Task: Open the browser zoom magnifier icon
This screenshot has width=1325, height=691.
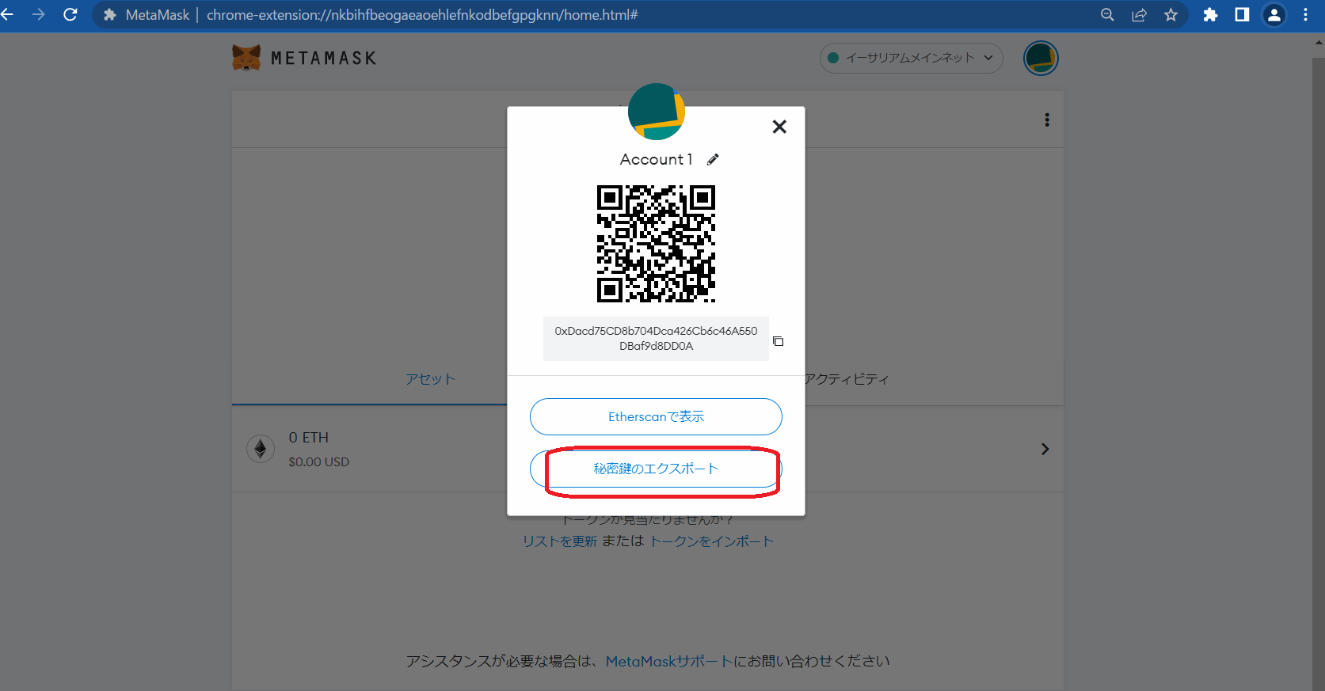Action: (x=1107, y=15)
